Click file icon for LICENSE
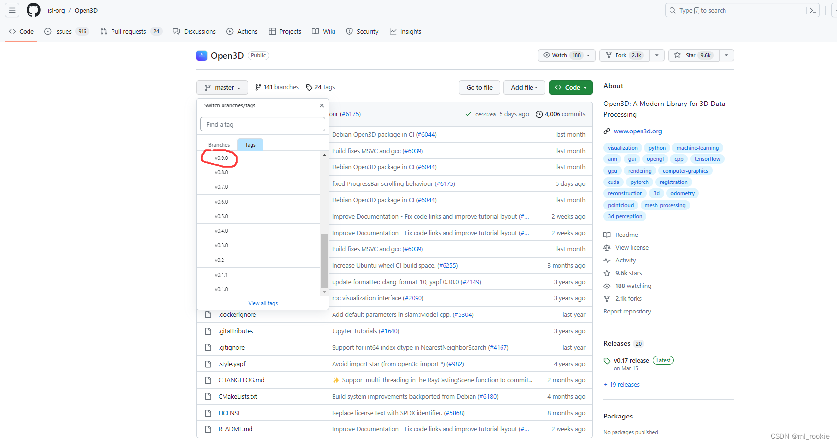 (208, 413)
